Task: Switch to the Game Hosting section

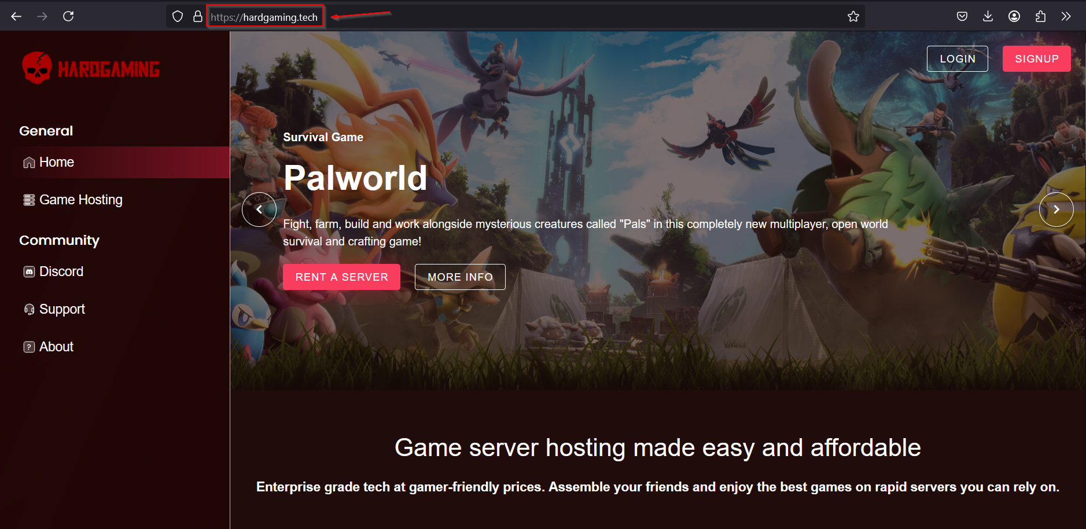Action: point(80,199)
